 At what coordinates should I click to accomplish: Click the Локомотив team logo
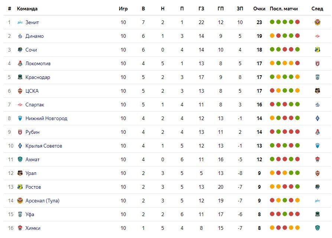(20, 63)
